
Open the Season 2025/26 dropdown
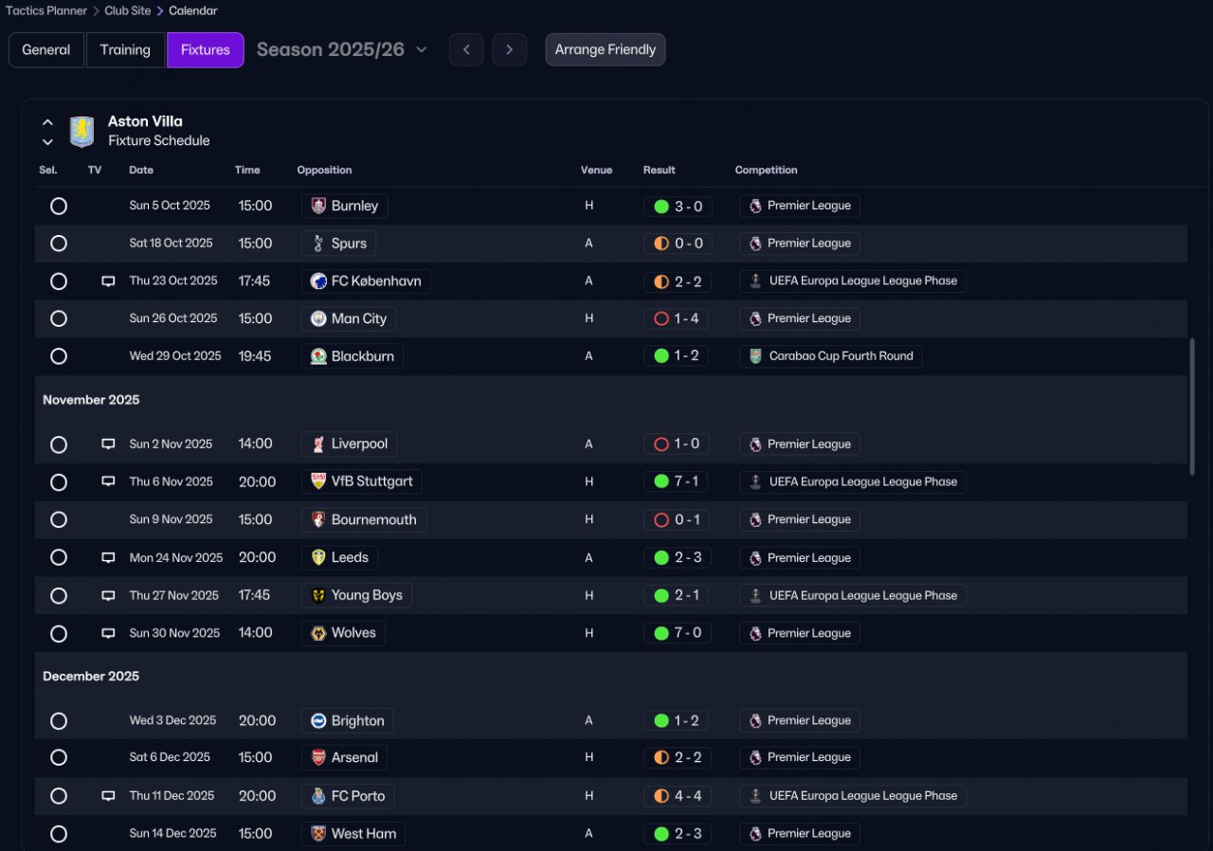342,49
